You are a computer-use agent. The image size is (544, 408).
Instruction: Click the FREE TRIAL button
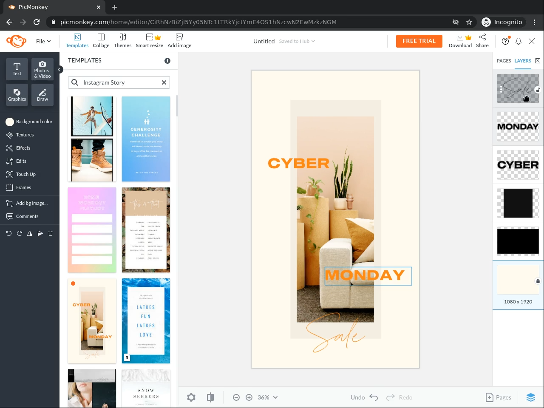(x=419, y=41)
